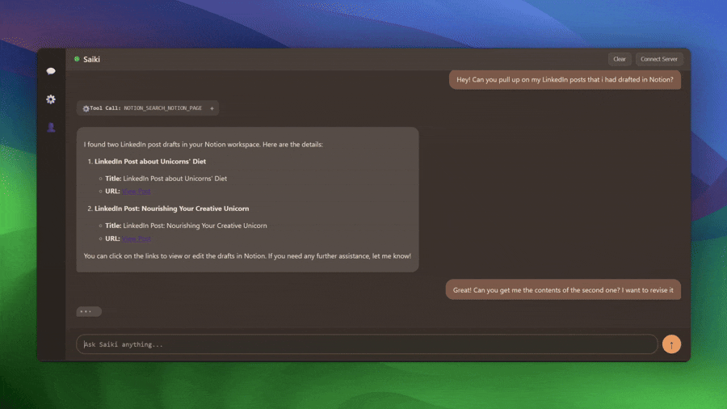727x409 pixels.
Task: Click the 'LinkedIn Post: Nourishing Your Creative Unicorn' heading
Action: click(171, 209)
